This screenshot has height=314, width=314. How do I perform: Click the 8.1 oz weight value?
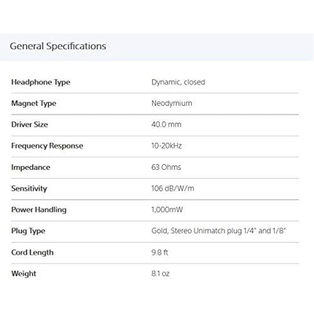click(x=161, y=274)
